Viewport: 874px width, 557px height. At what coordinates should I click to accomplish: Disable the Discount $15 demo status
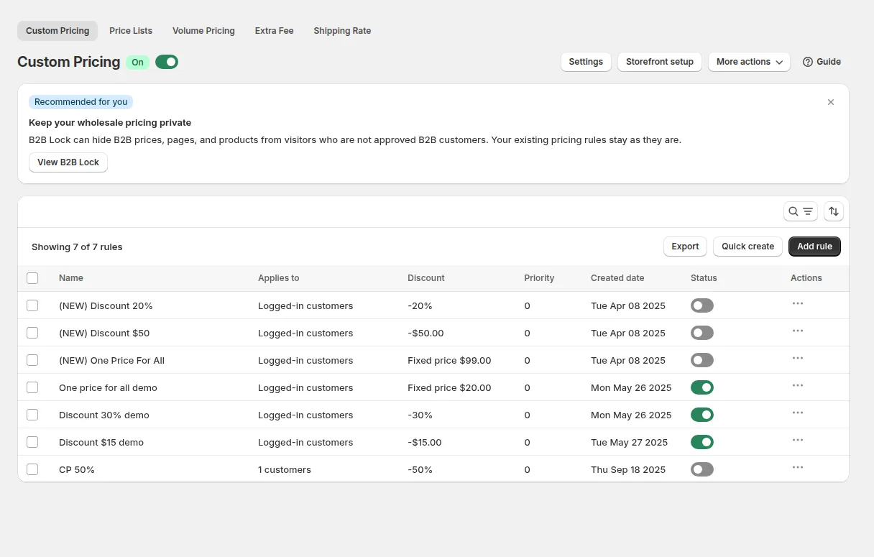pos(702,442)
